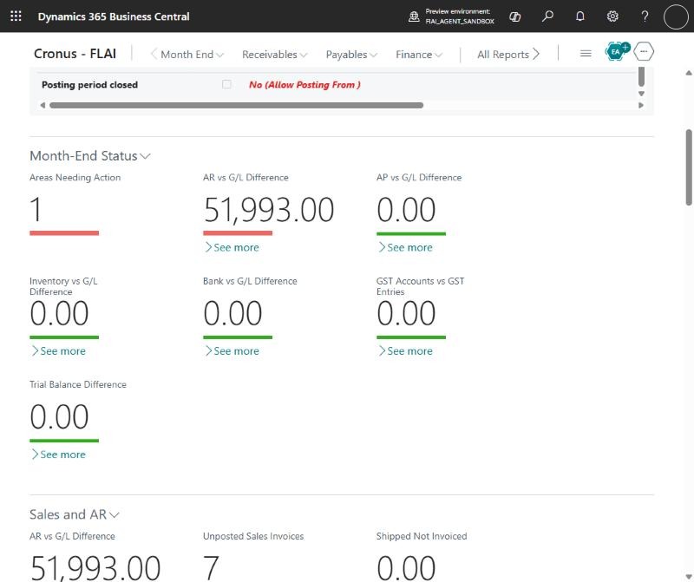
Task: Click the list's scroll right arrow
Action: [641, 105]
